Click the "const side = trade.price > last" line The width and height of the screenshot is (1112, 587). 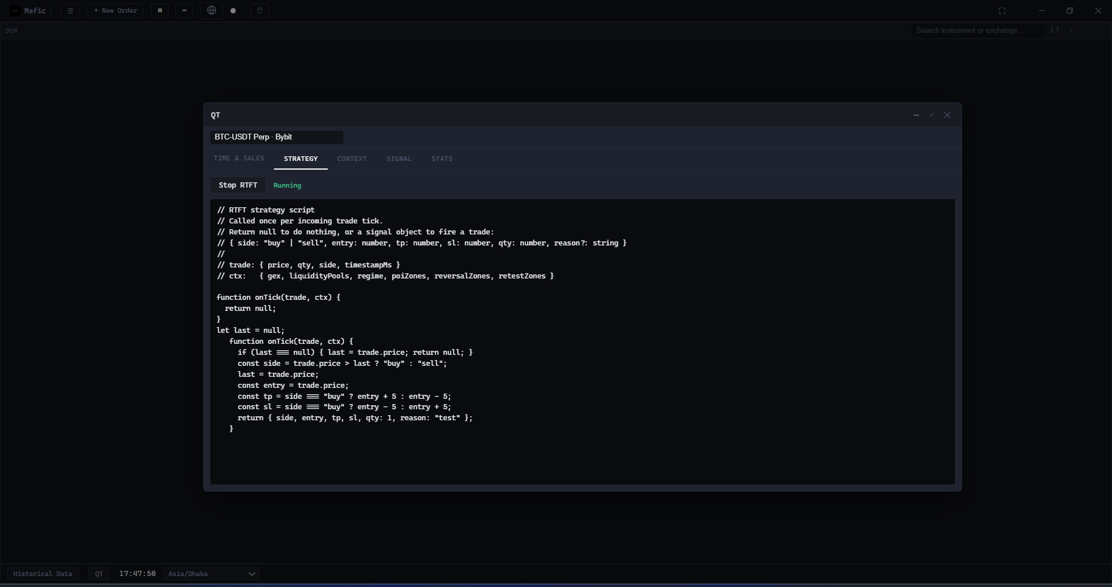(342, 364)
